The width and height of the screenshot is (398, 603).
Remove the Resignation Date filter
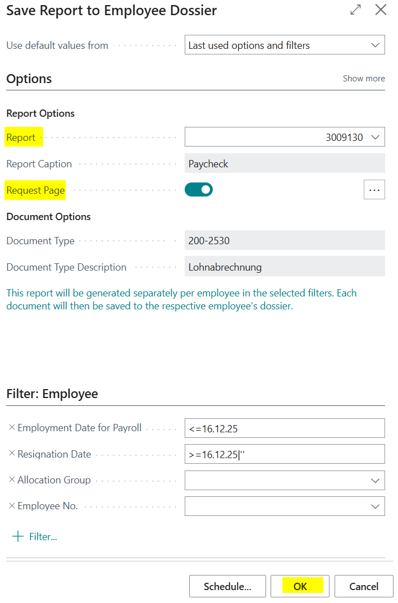click(x=12, y=454)
